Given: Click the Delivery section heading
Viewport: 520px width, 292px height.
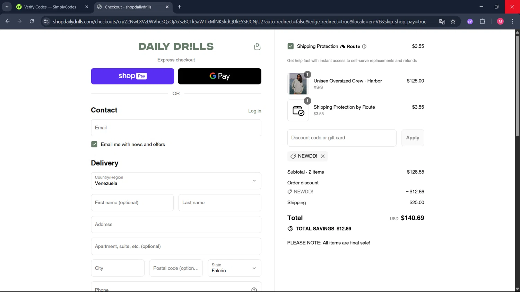Looking at the screenshot, I should (105, 163).
